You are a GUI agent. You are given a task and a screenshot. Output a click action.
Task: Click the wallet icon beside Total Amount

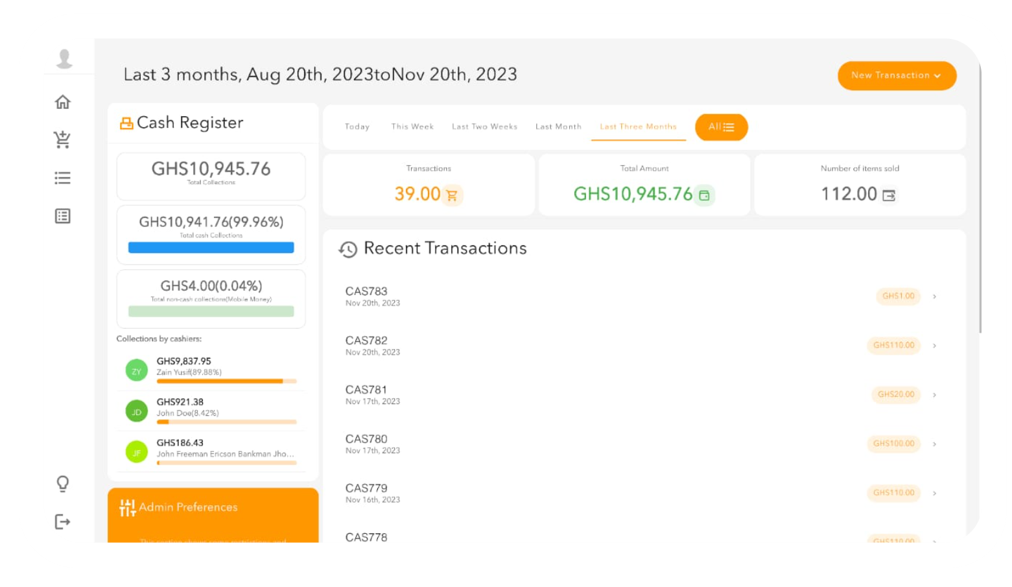(x=704, y=195)
